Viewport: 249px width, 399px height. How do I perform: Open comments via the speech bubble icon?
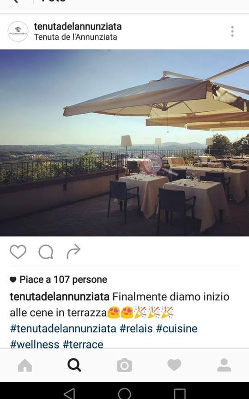(46, 252)
